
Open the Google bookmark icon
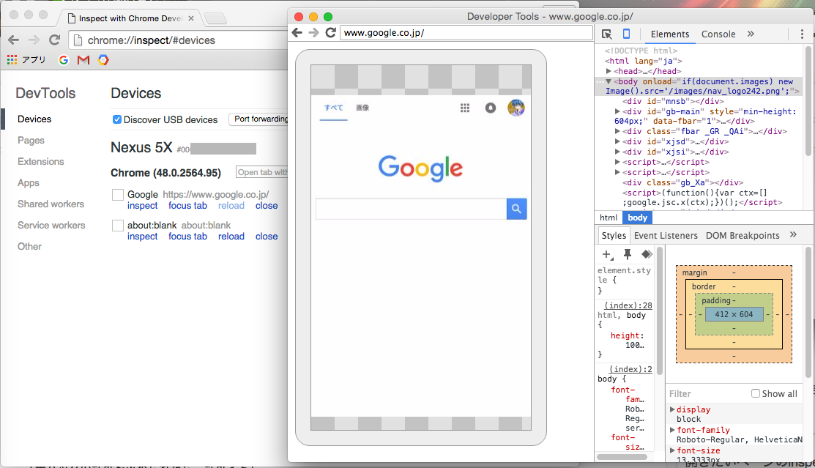click(x=64, y=60)
